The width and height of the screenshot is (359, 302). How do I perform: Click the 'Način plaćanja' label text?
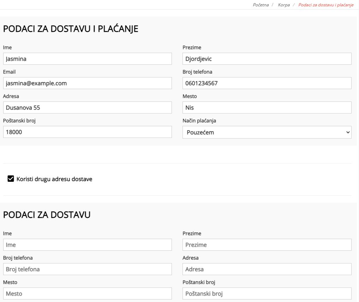click(199, 121)
